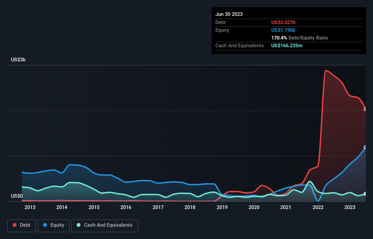
Task: Click the 2016 x-axis label
Action: (x=126, y=207)
